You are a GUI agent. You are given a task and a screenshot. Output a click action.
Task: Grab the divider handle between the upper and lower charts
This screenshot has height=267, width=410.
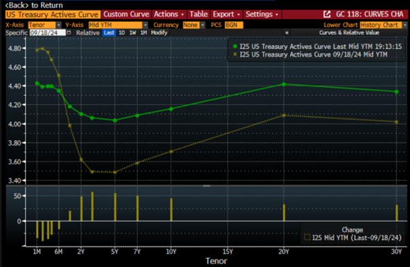click(x=206, y=186)
